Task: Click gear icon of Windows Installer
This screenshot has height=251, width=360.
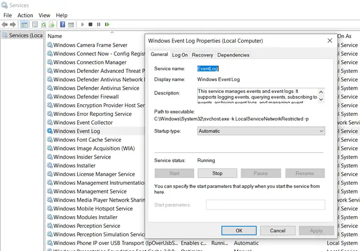Action: [50, 165]
